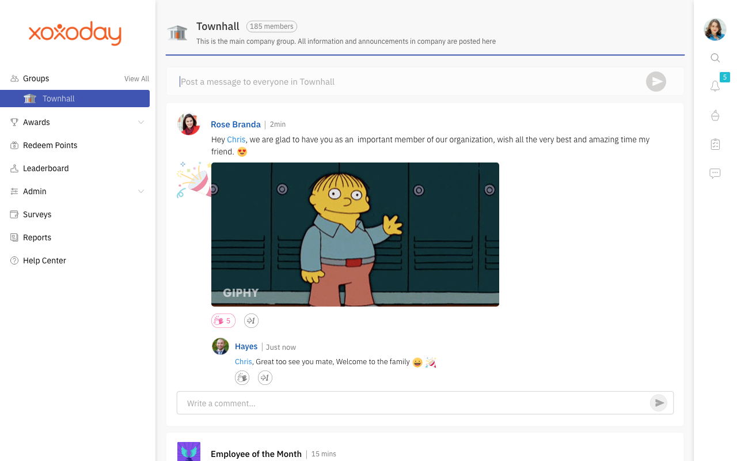
Task: Click the Redeem Points gift icon
Action: [x=15, y=145]
